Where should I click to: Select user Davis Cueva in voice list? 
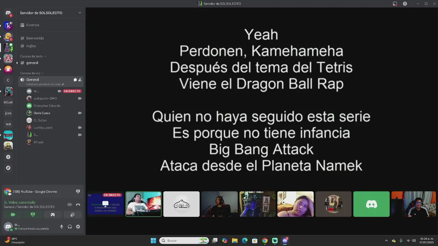click(54, 113)
